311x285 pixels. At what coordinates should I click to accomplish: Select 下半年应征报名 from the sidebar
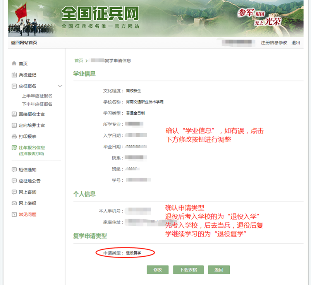[x=38, y=105]
